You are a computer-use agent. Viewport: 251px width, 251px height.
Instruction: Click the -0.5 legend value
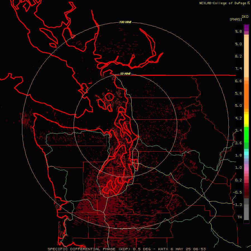pyautogui.click(x=237, y=192)
